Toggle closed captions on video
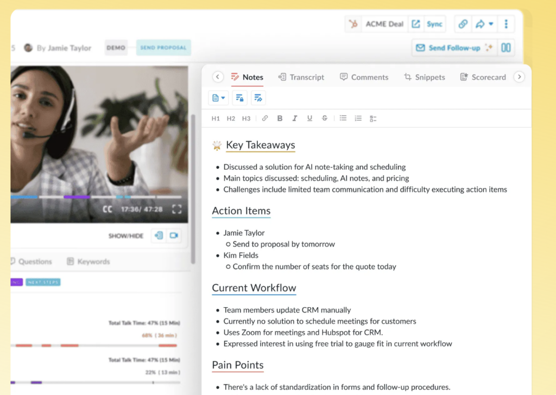Viewport: 556px width, 395px height. click(108, 209)
